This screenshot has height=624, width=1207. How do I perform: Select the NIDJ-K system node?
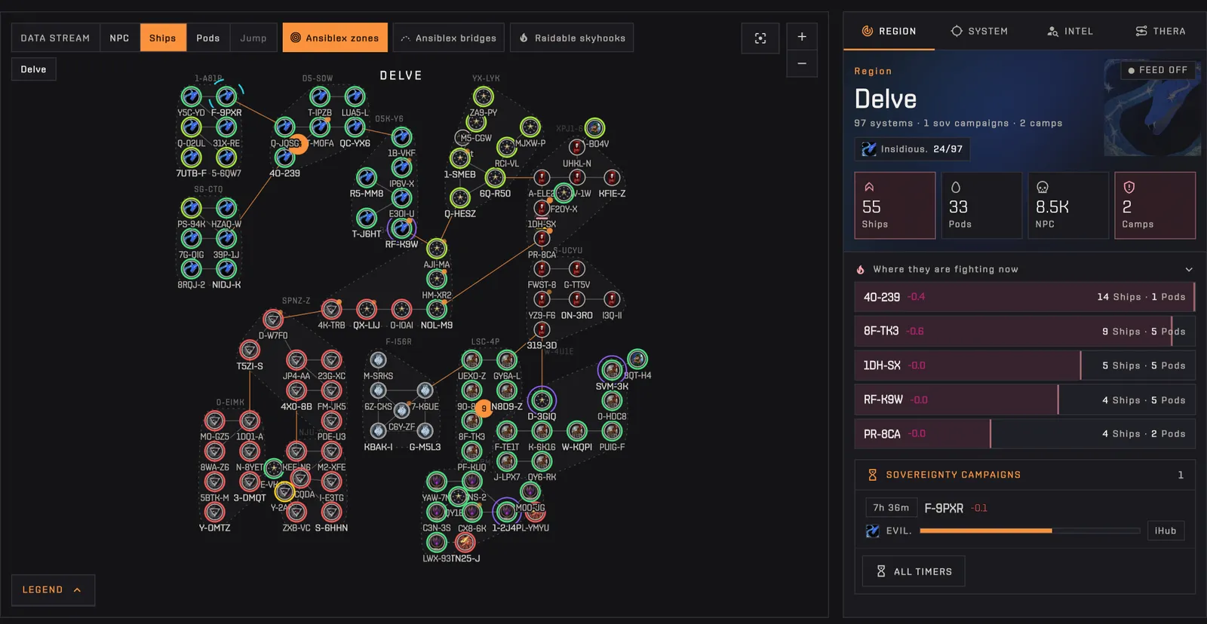[226, 269]
